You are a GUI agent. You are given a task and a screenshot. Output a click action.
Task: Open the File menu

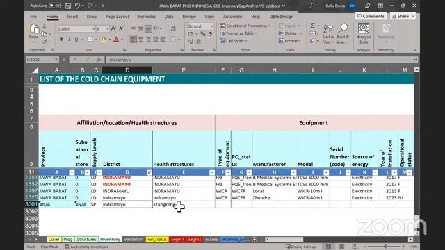point(33,17)
